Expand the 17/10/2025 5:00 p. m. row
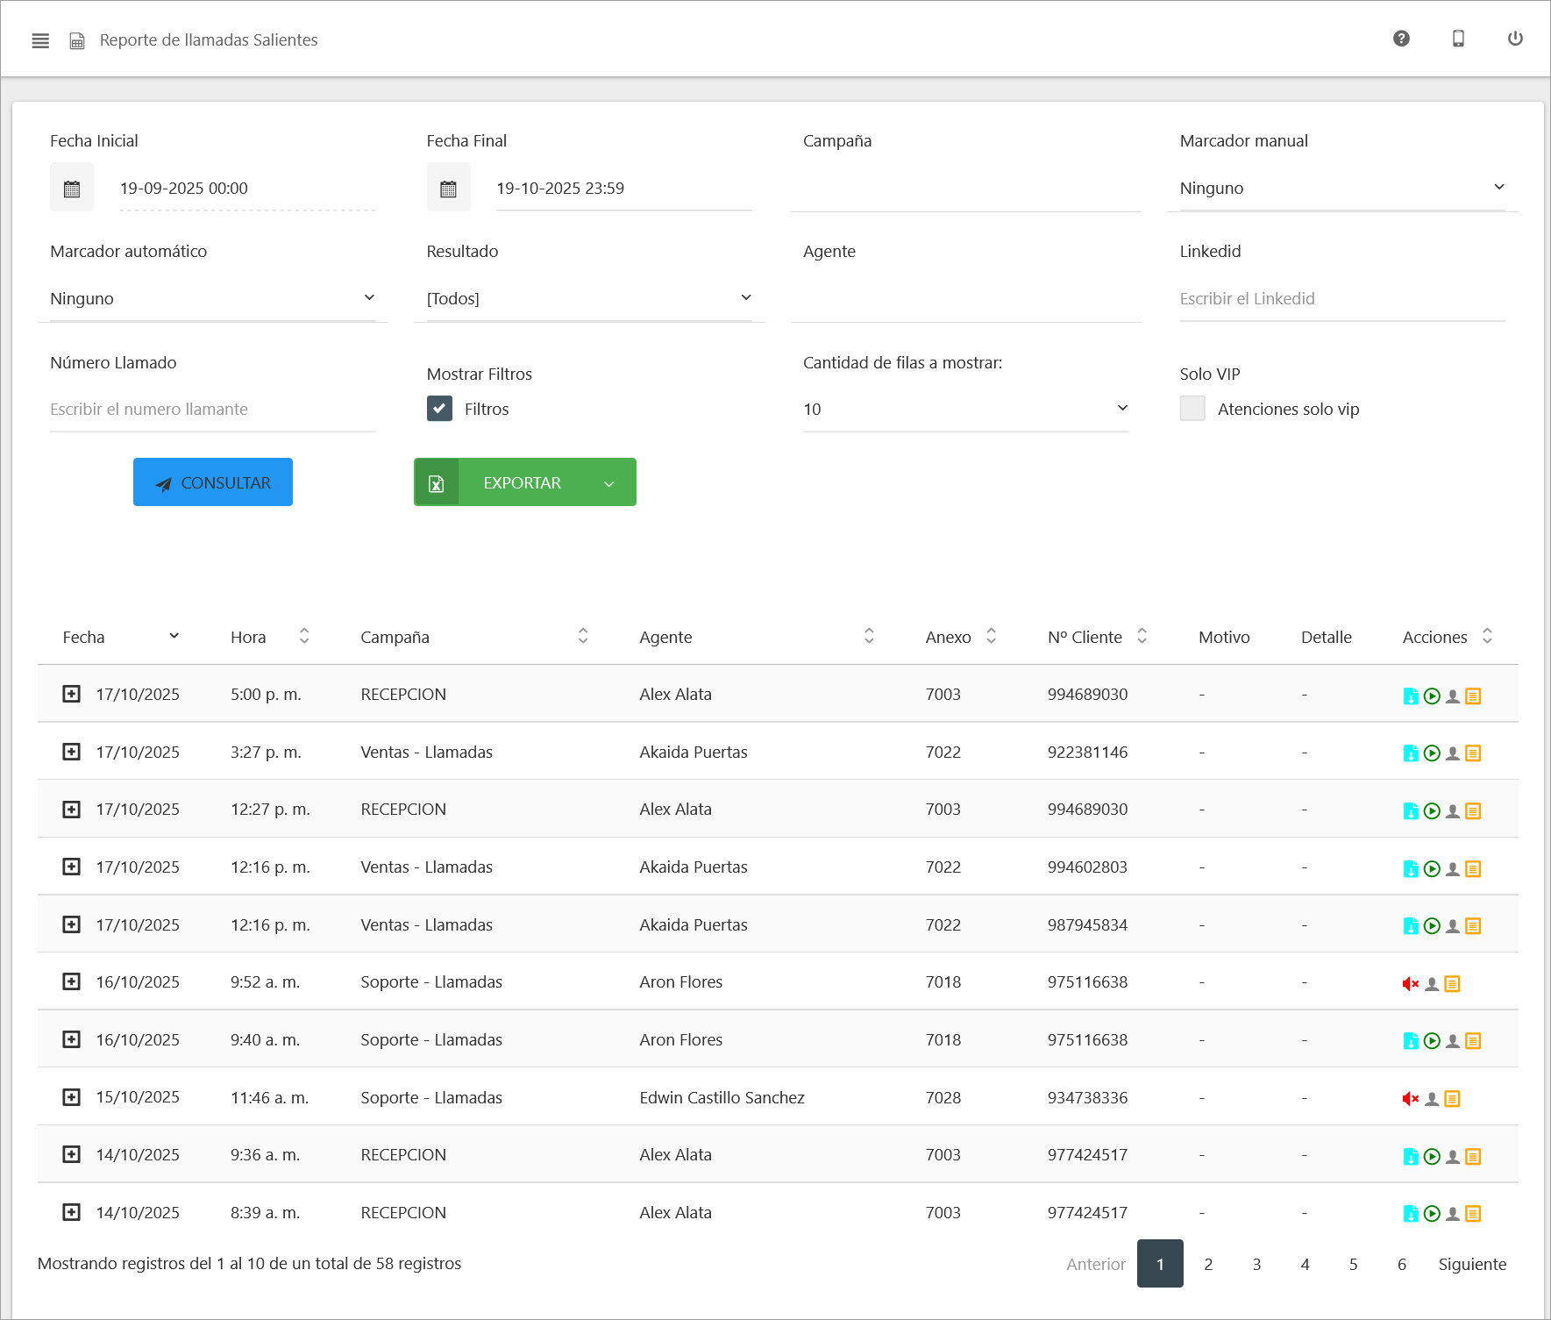Viewport: 1551px width, 1320px height. 72,694
